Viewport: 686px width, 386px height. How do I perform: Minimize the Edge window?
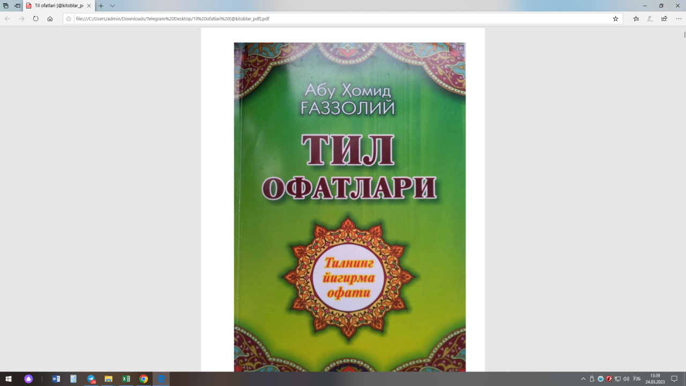(645, 5)
